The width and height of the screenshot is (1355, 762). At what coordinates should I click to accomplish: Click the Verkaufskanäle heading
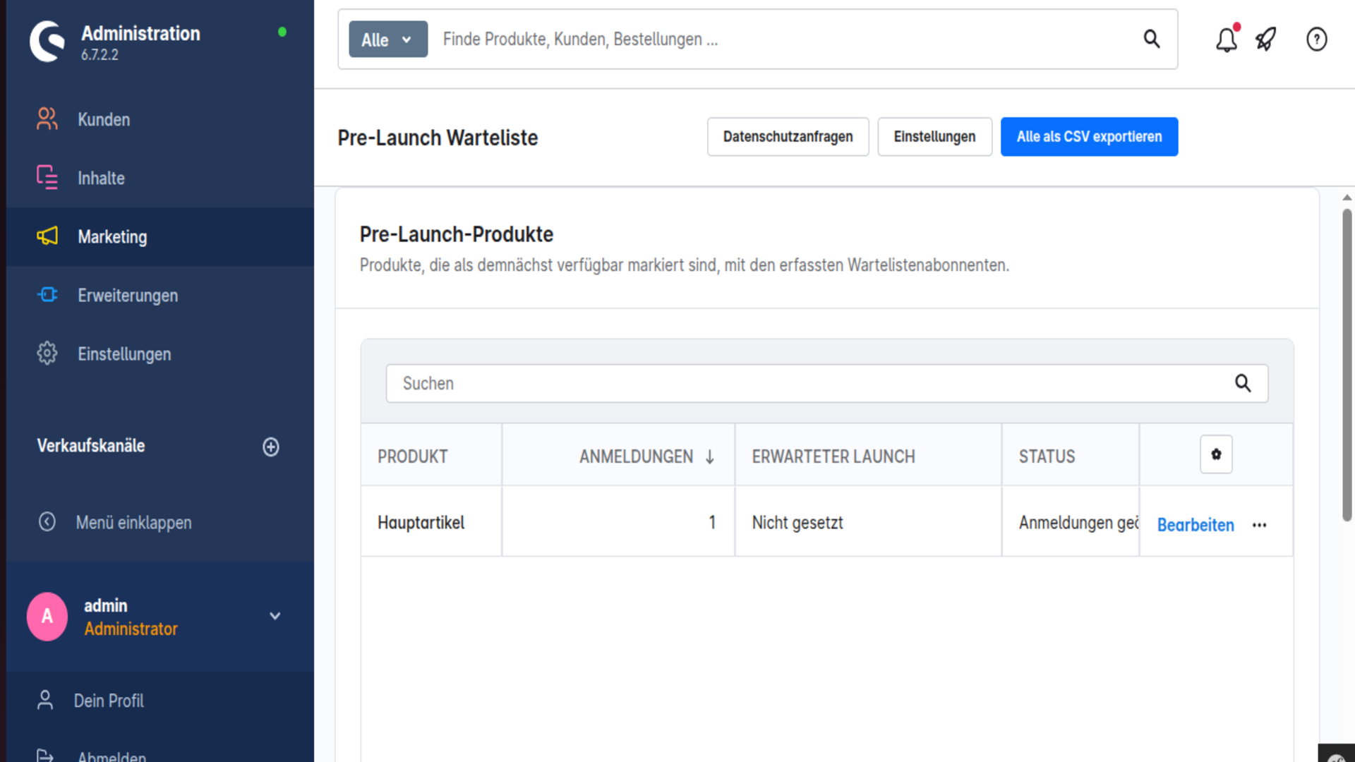91,445
